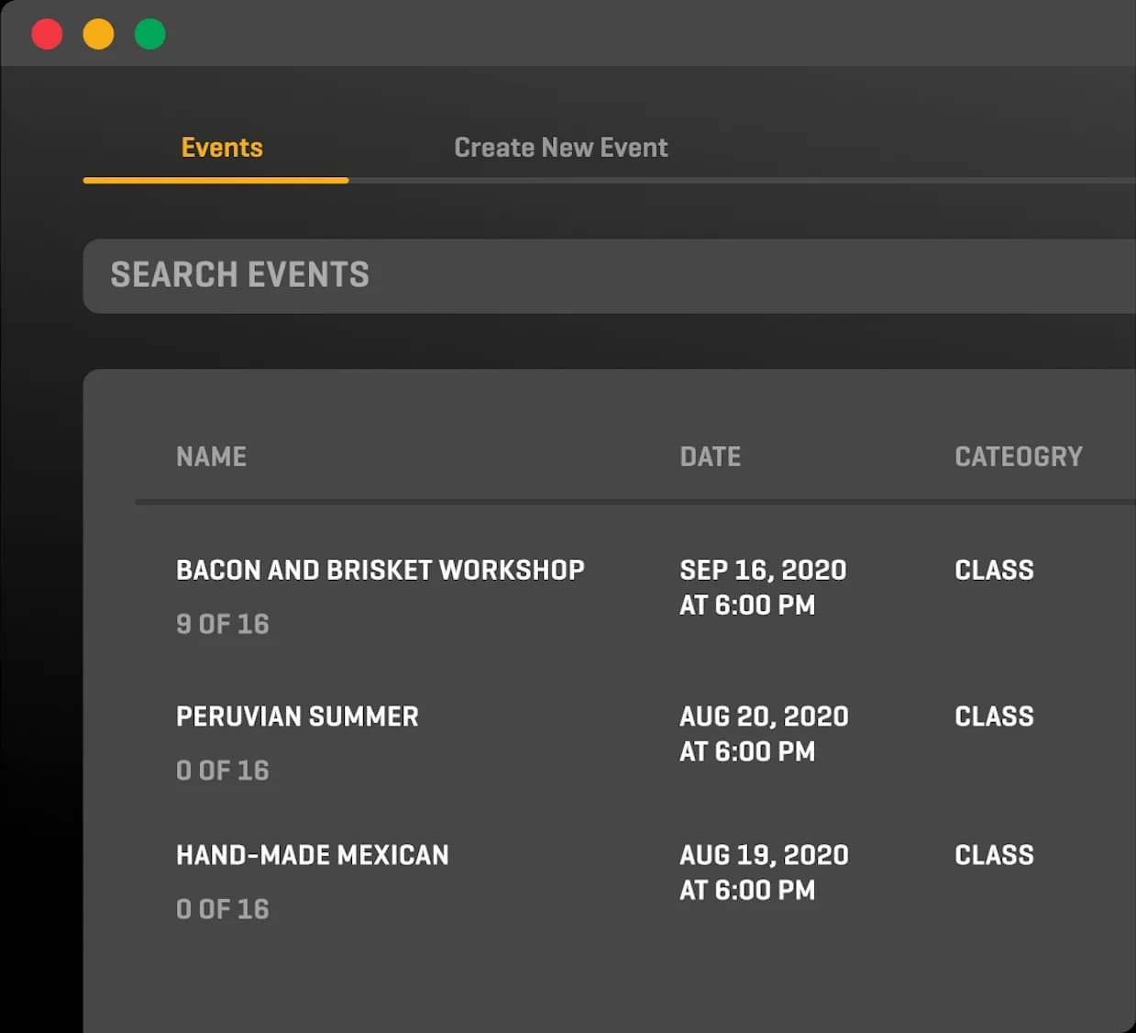The height and width of the screenshot is (1033, 1136).
Task: Click Hand-Made Mexican's 0 OF 16 count
Action: (223, 909)
